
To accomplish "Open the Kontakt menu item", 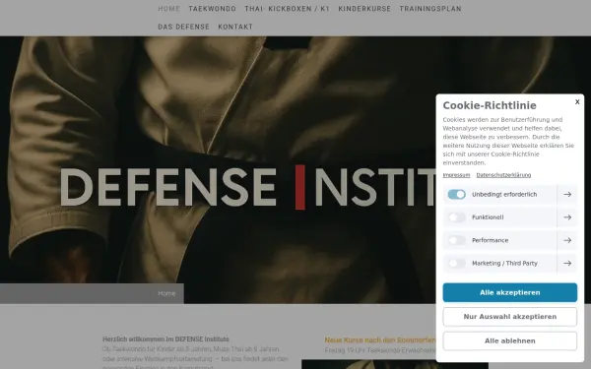I will (235, 27).
